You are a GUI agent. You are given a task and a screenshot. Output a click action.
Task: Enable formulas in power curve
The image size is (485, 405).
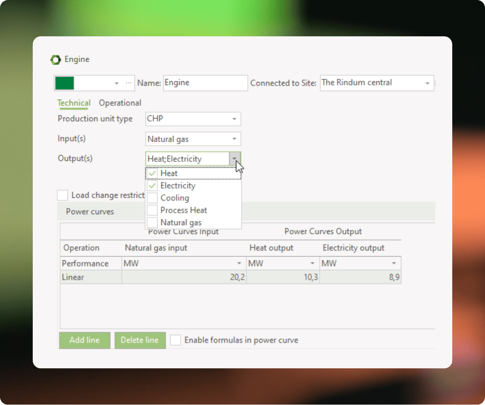[175, 340]
